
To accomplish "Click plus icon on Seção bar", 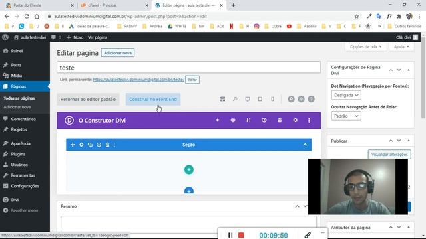I will 73,145.
